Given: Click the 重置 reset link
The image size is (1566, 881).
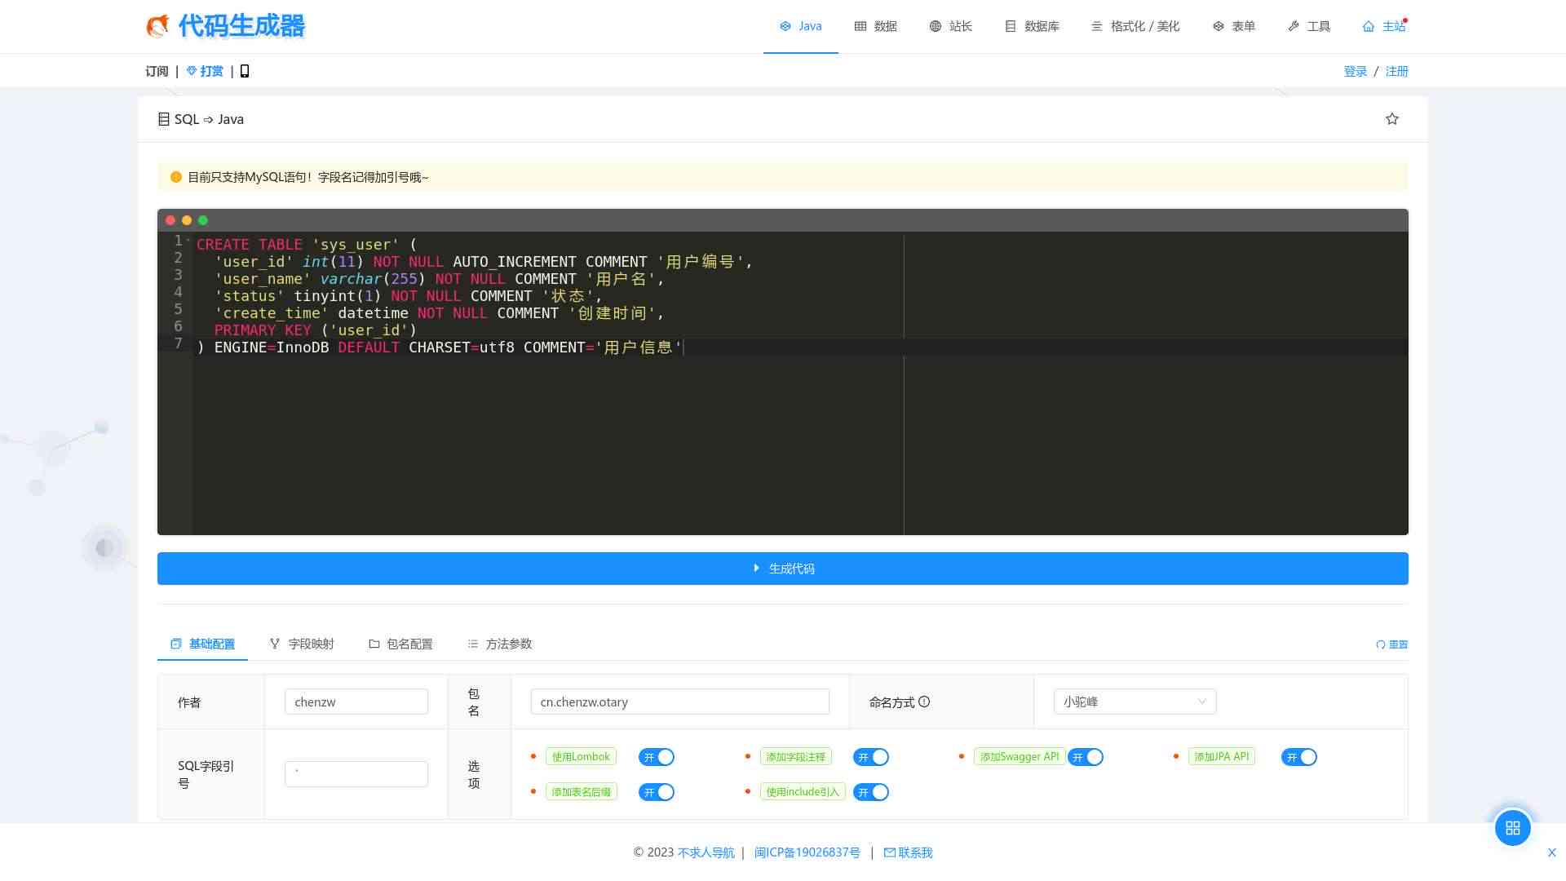Looking at the screenshot, I should pyautogui.click(x=1392, y=644).
